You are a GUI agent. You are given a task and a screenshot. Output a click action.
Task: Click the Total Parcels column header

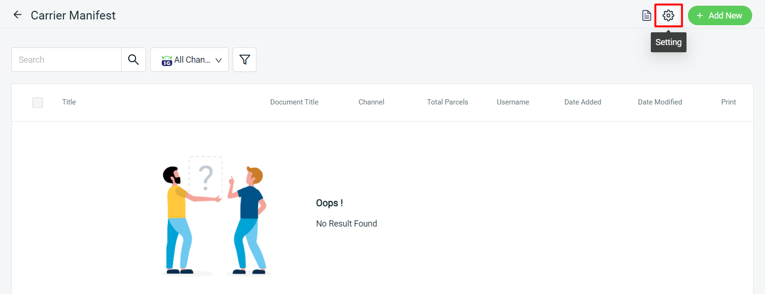(447, 102)
